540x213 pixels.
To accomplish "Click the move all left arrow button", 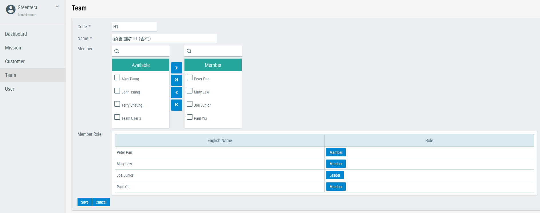I will pos(176,105).
